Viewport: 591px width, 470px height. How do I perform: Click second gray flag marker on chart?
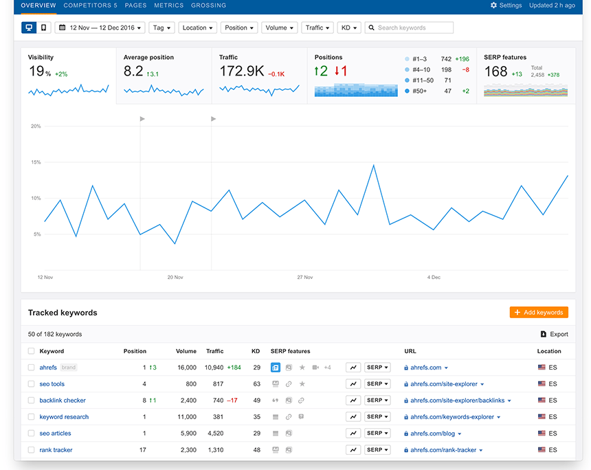click(213, 119)
